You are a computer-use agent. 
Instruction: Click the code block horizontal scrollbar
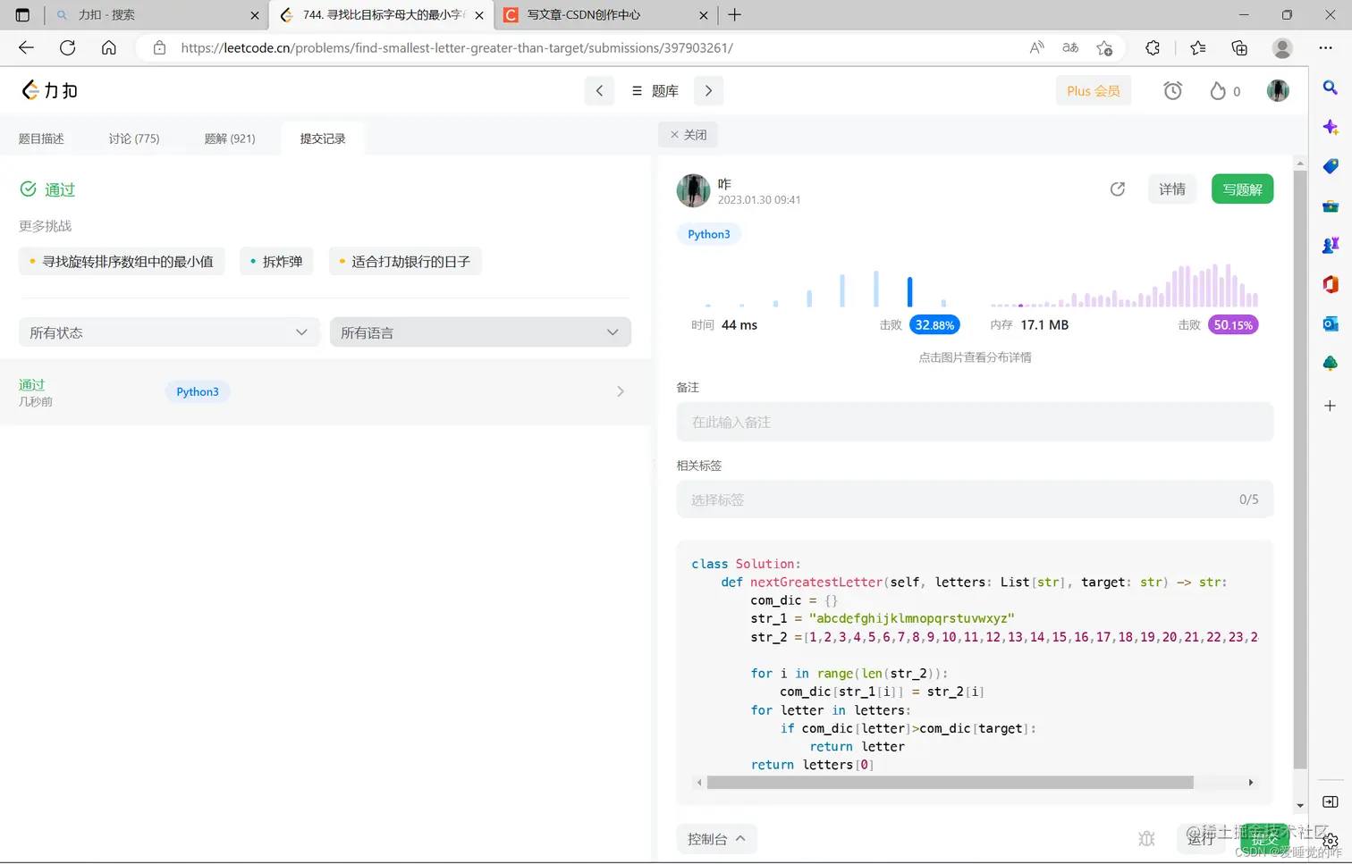[950, 783]
